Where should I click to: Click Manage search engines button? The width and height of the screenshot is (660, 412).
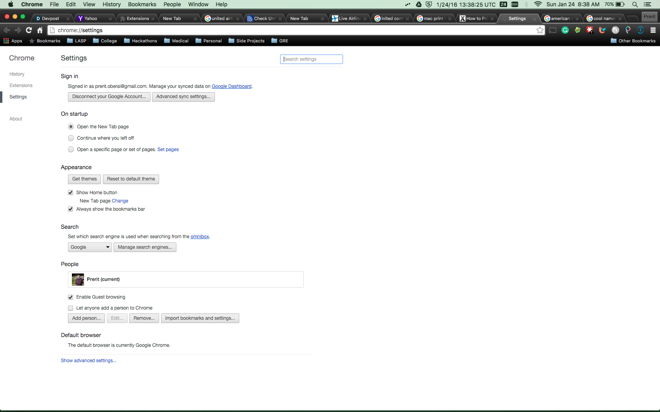tap(145, 247)
